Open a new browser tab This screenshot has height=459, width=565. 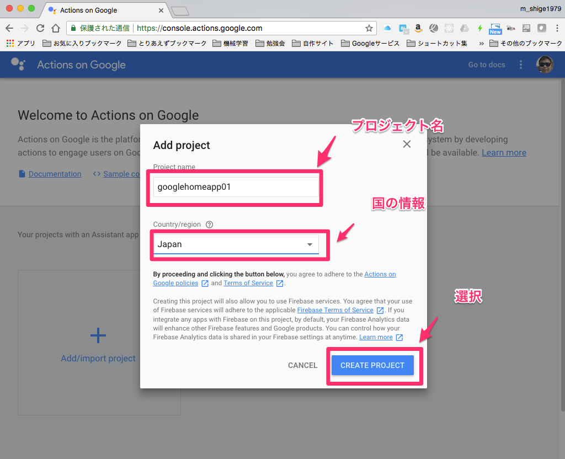(x=180, y=11)
